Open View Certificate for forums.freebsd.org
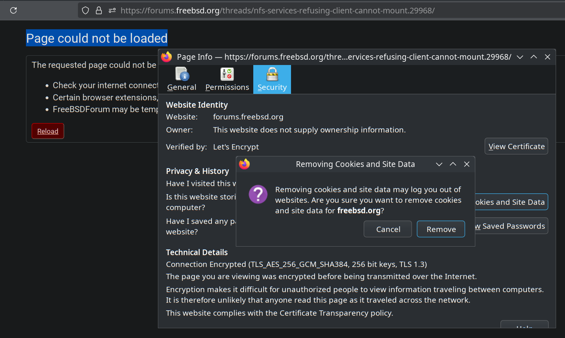565x338 pixels. (x=516, y=146)
